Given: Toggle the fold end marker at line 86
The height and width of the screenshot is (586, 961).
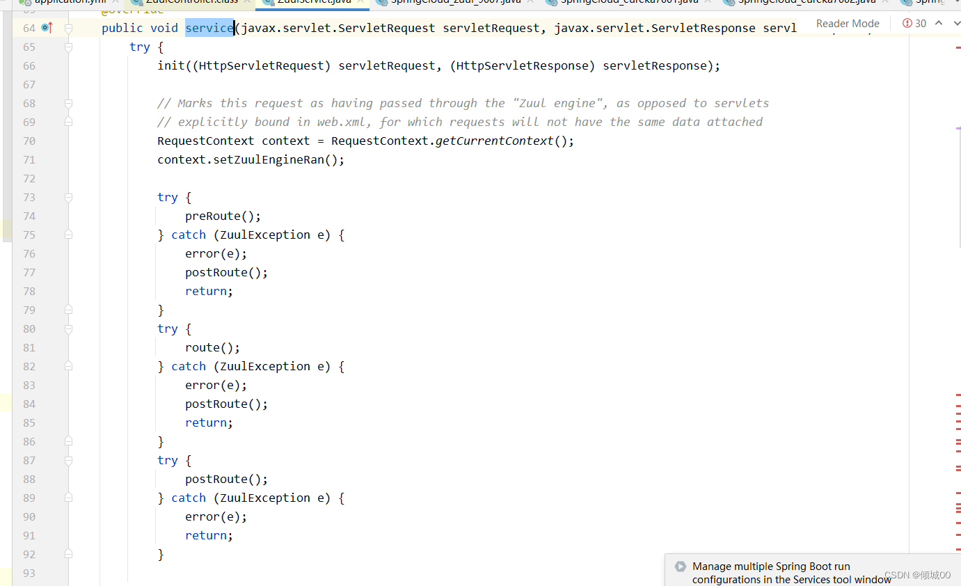Looking at the screenshot, I should (68, 441).
